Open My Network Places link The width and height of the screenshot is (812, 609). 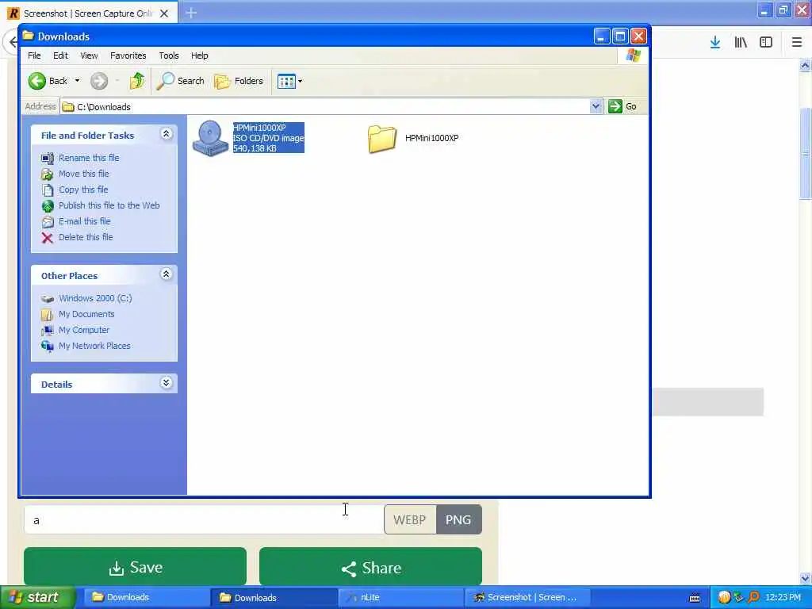[94, 346]
